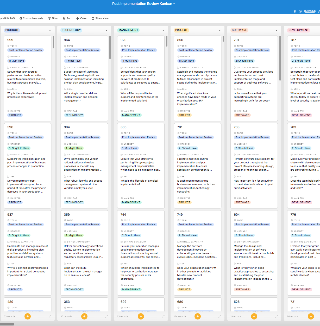320x326 pixels.
Task: Collapse the TECHNOLOGY stack using the arrows icon
Action: pyautogui.click(x=106, y=316)
